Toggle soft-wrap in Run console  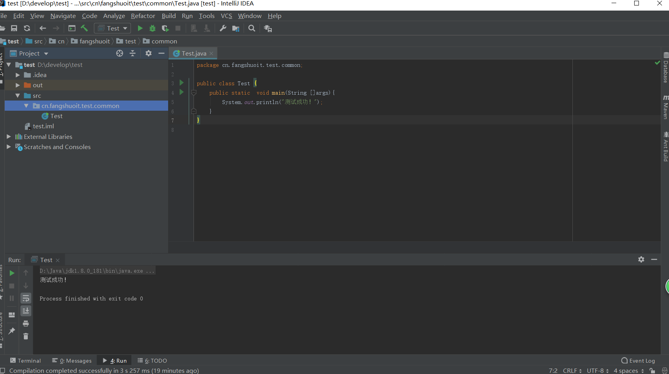point(26,298)
